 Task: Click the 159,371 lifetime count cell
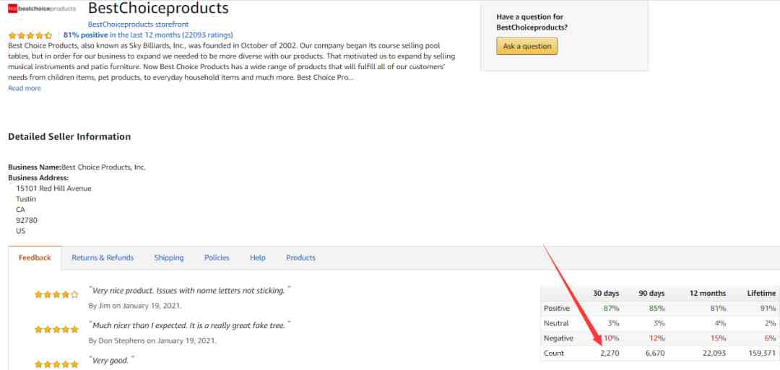761,353
